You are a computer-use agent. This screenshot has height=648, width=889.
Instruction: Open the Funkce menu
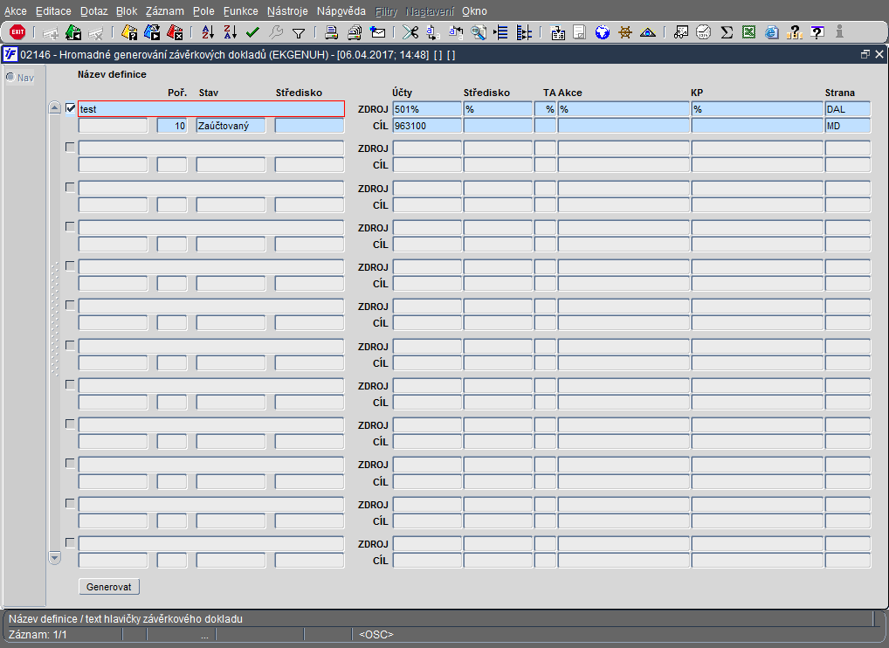click(x=240, y=11)
